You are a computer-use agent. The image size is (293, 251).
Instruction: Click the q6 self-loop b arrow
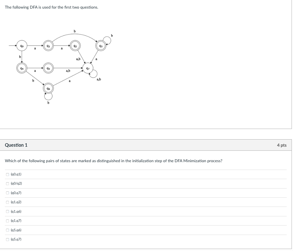(48, 97)
